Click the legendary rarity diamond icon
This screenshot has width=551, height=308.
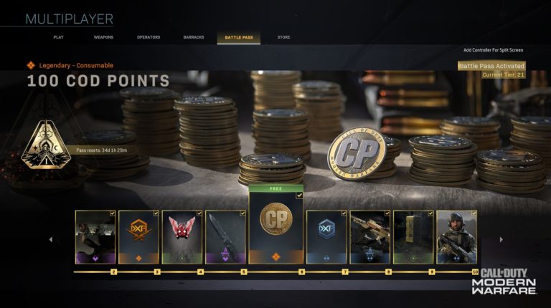(31, 65)
